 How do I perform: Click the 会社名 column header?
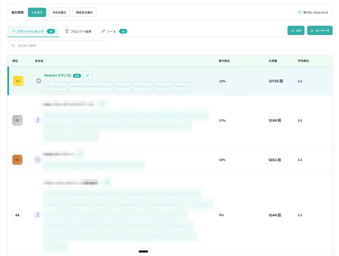click(39, 61)
